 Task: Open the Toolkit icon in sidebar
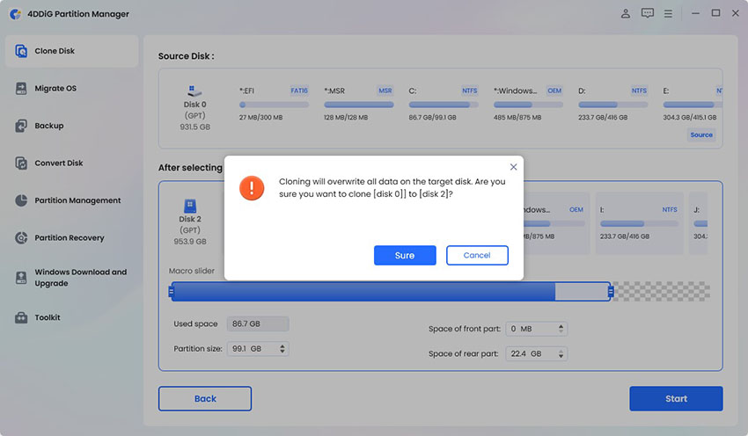click(x=21, y=317)
